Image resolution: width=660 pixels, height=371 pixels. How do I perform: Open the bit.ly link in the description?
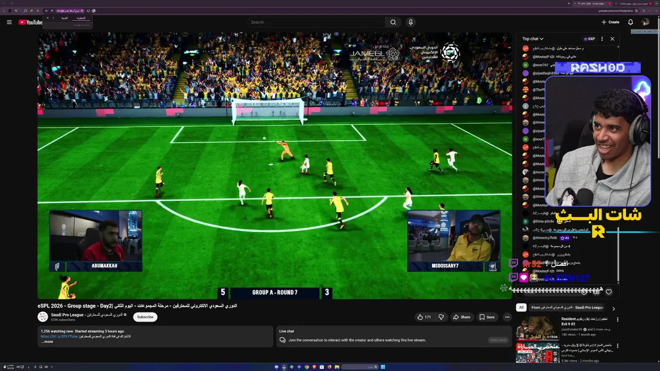(59, 336)
